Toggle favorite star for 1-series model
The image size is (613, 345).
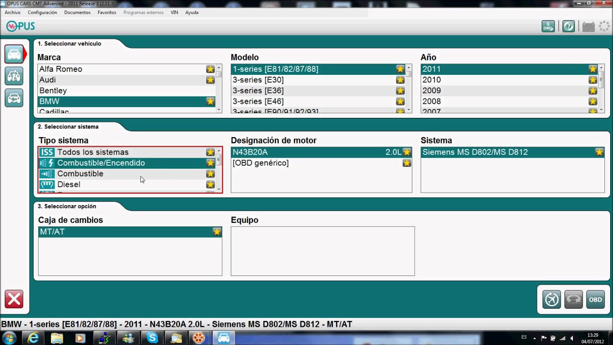pyautogui.click(x=400, y=69)
